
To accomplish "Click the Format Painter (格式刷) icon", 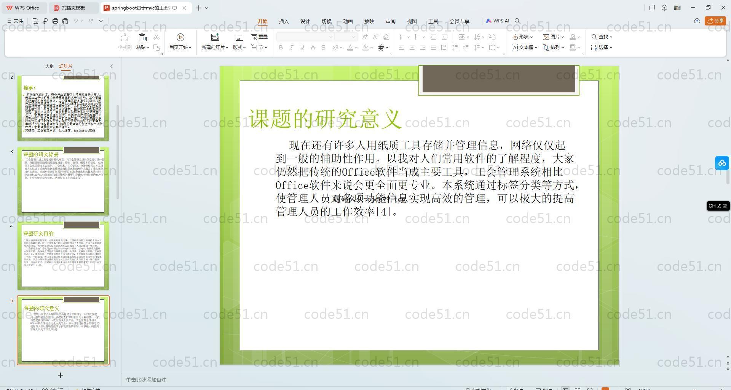I will (124, 37).
